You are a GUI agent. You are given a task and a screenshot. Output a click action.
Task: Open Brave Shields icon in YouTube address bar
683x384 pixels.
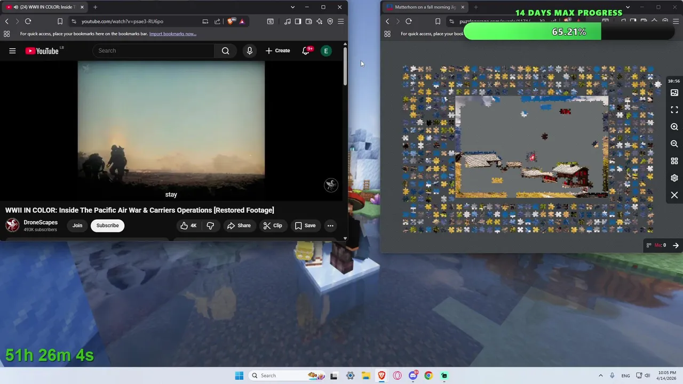[x=231, y=21]
